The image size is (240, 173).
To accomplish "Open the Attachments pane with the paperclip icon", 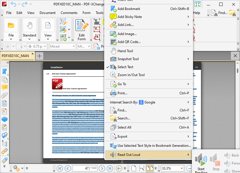I will [x=4, y=96].
